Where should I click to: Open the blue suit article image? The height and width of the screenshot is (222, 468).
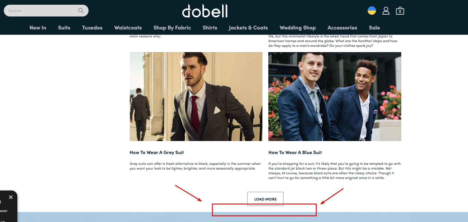pos(335,97)
